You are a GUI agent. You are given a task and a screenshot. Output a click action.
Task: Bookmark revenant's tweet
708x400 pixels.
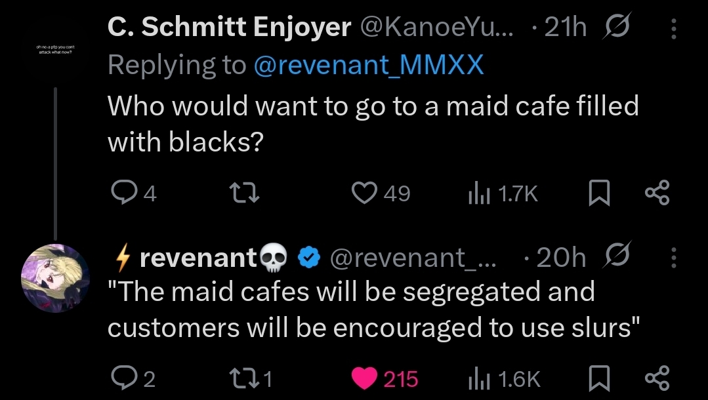click(599, 378)
